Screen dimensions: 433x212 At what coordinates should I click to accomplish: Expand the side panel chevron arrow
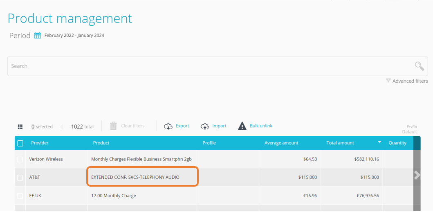[417, 175]
